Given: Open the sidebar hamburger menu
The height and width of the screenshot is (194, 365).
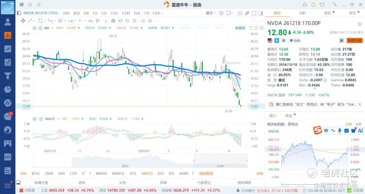Looking at the screenshot, I should coord(8,186).
